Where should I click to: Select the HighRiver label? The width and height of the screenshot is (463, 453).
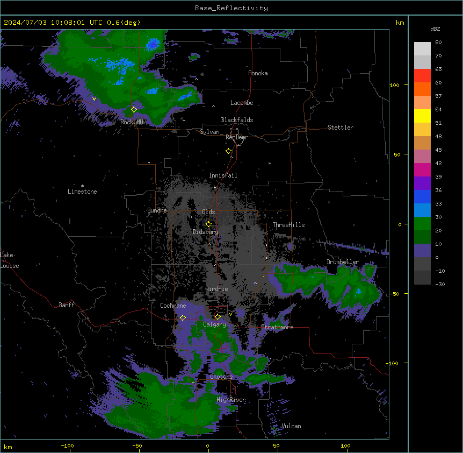[231, 400]
